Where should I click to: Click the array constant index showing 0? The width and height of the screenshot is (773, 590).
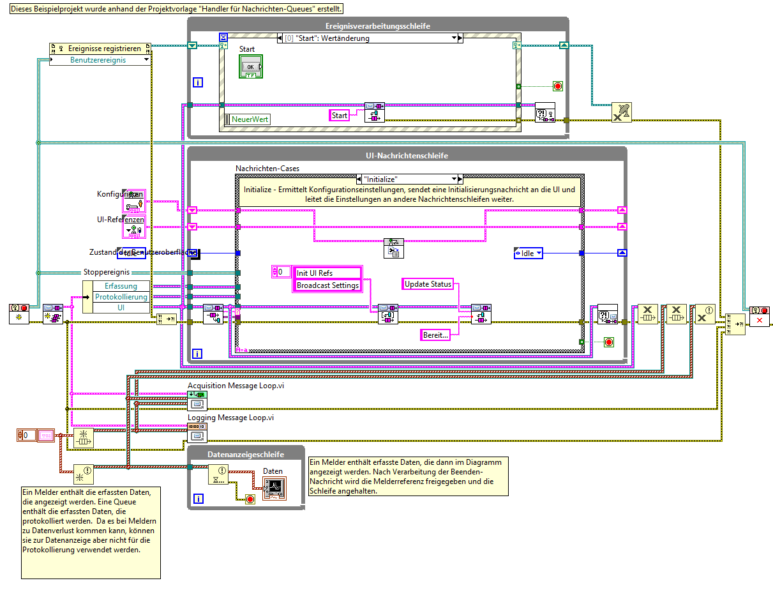[x=27, y=435]
